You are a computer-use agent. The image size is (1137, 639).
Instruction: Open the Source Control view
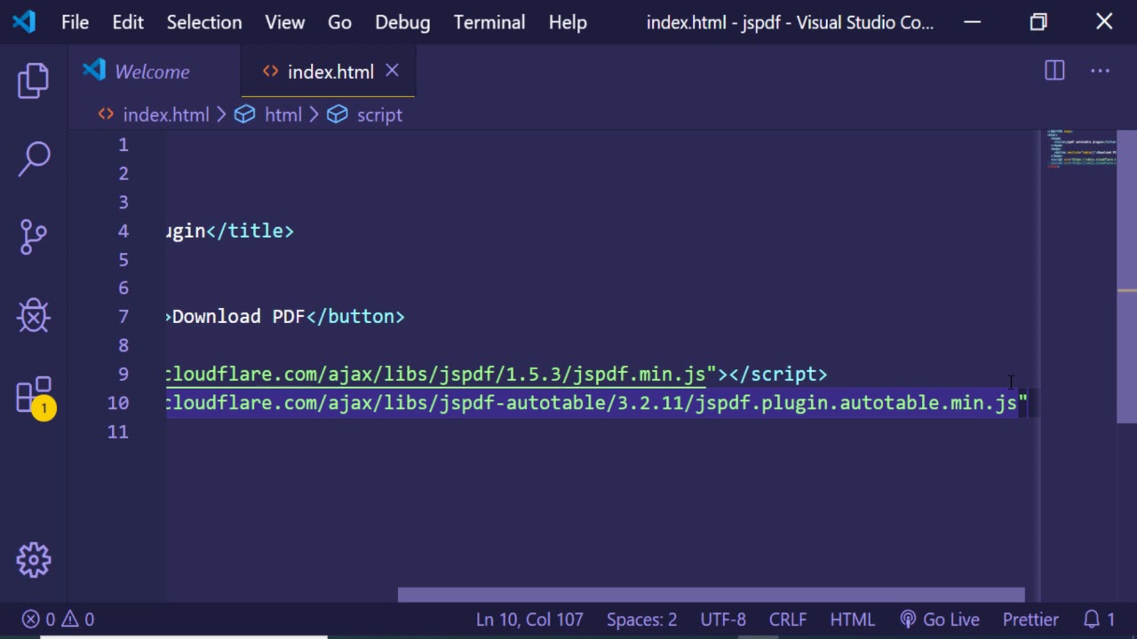click(34, 237)
